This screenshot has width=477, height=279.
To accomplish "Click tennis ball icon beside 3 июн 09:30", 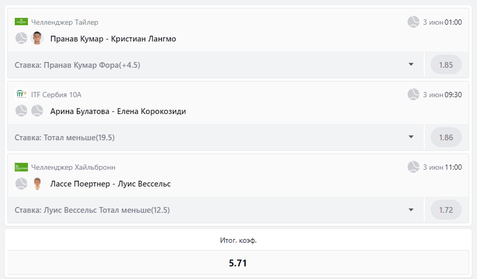I will click(x=413, y=95).
